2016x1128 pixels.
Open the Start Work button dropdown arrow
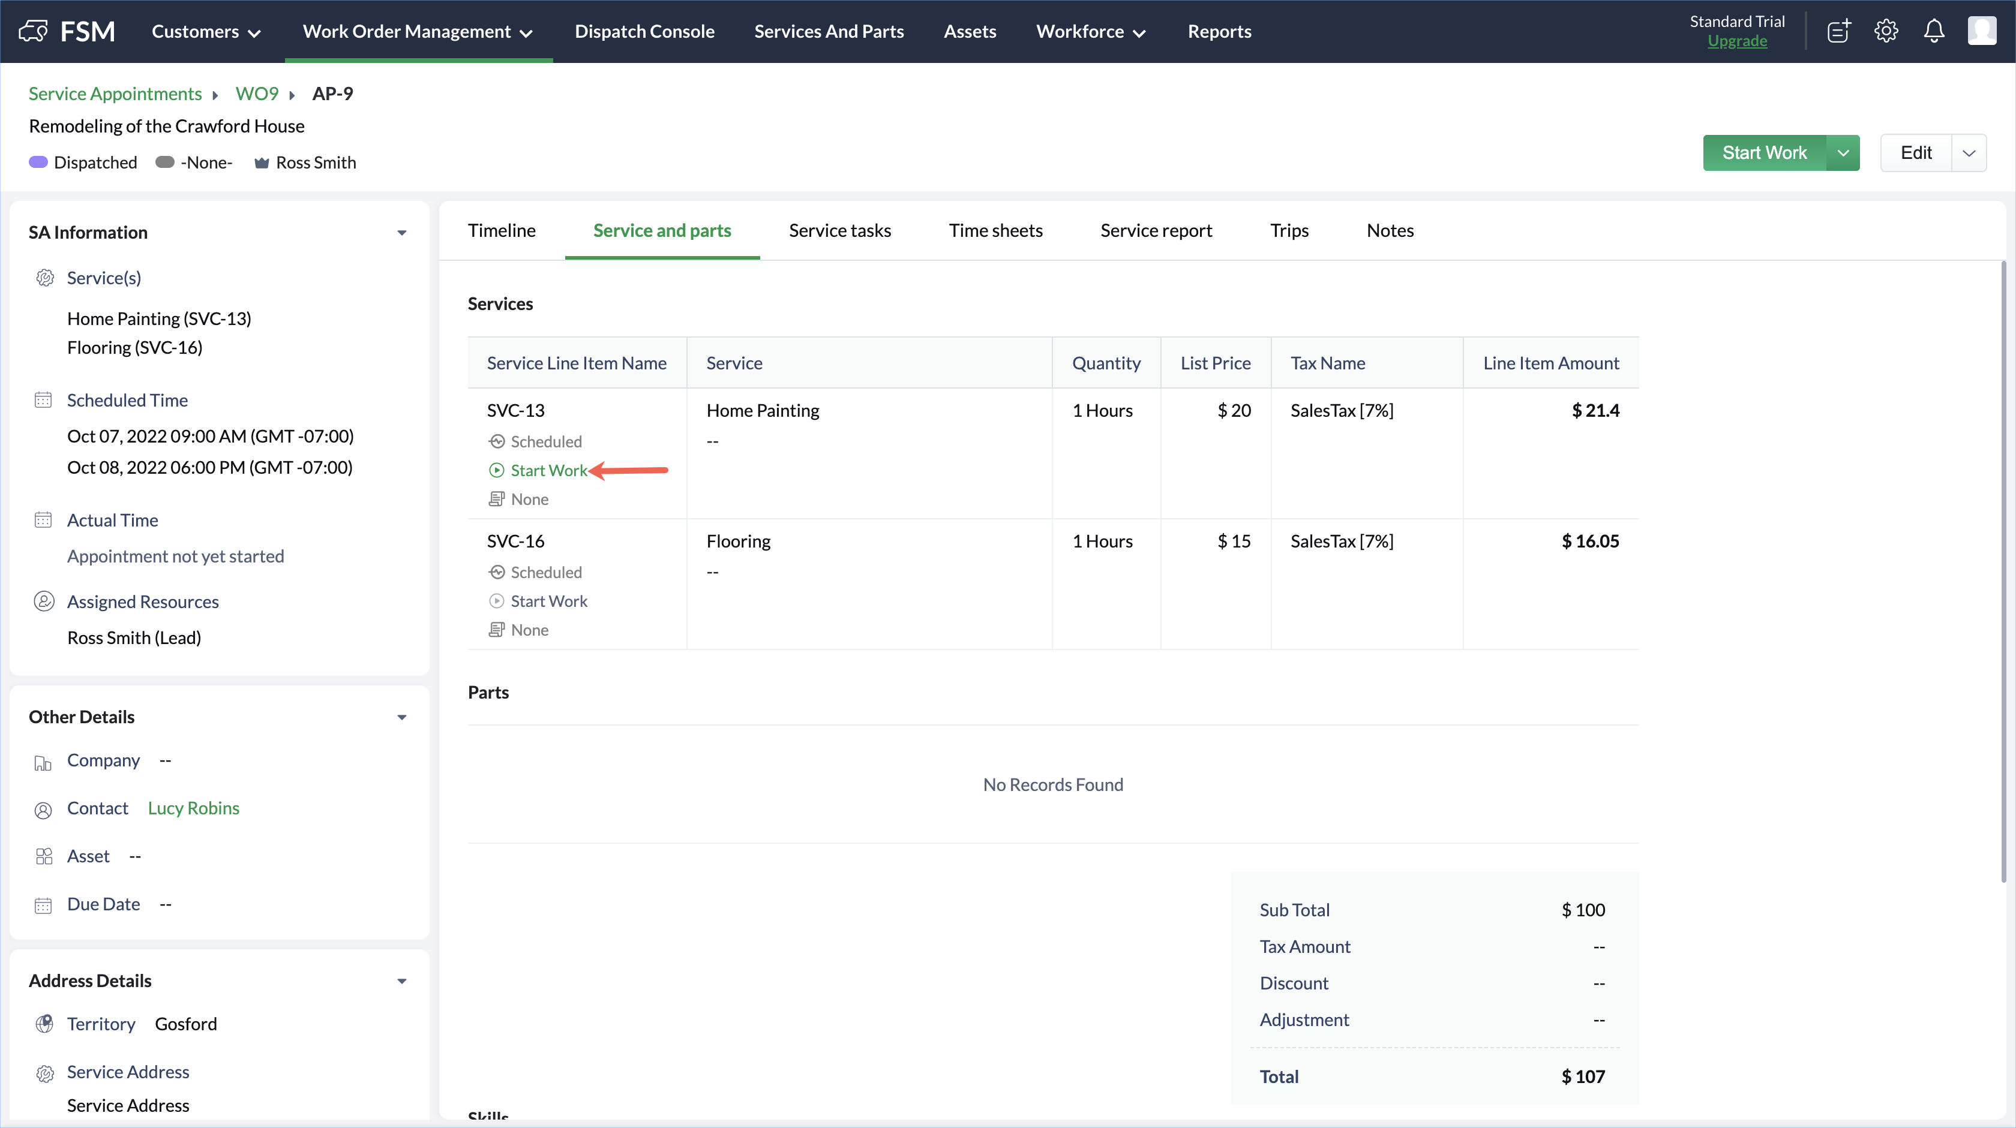[x=1843, y=152]
